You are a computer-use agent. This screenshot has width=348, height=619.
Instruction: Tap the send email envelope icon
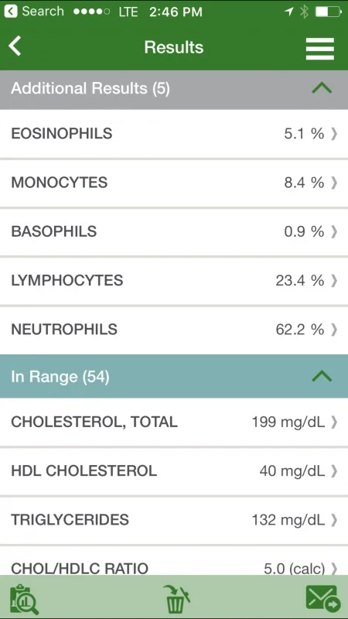(323, 598)
